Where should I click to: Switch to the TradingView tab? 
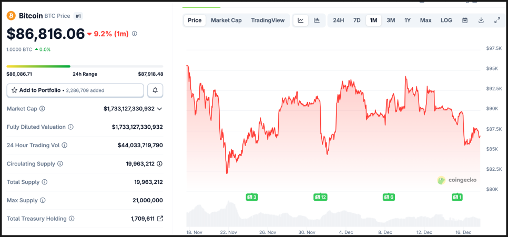click(268, 20)
